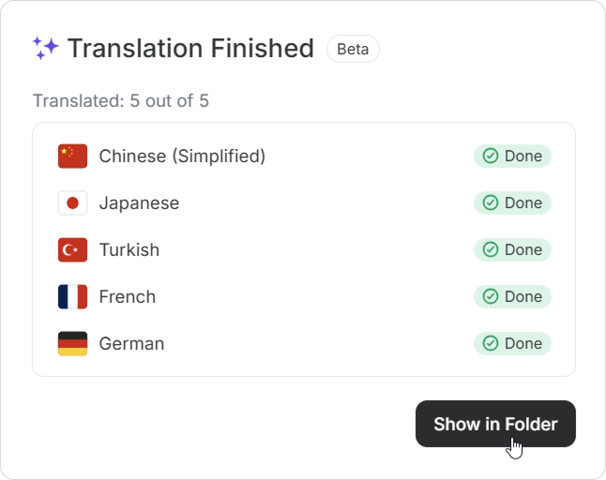Click the Show in Folder button
The image size is (606, 480).
point(495,424)
